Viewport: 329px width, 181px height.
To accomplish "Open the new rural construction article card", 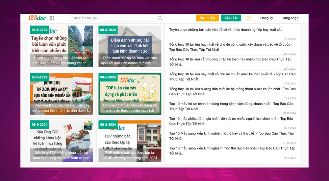I will (61, 94).
